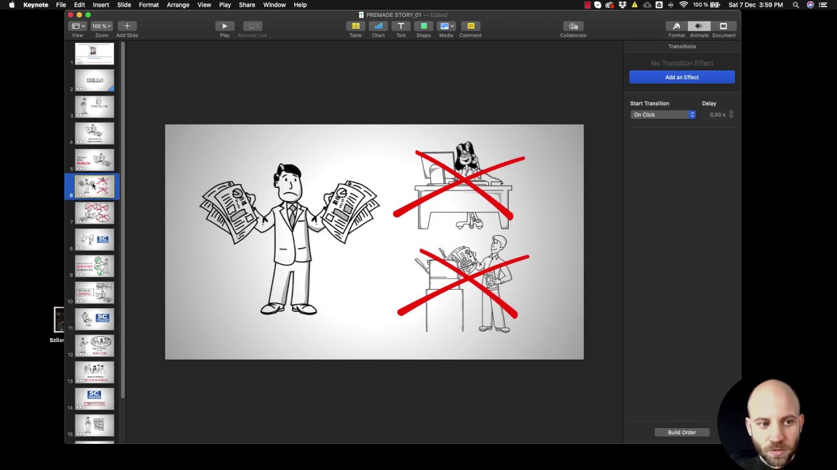
Task: Click the Dropbox menu bar icon
Action: tap(622, 5)
